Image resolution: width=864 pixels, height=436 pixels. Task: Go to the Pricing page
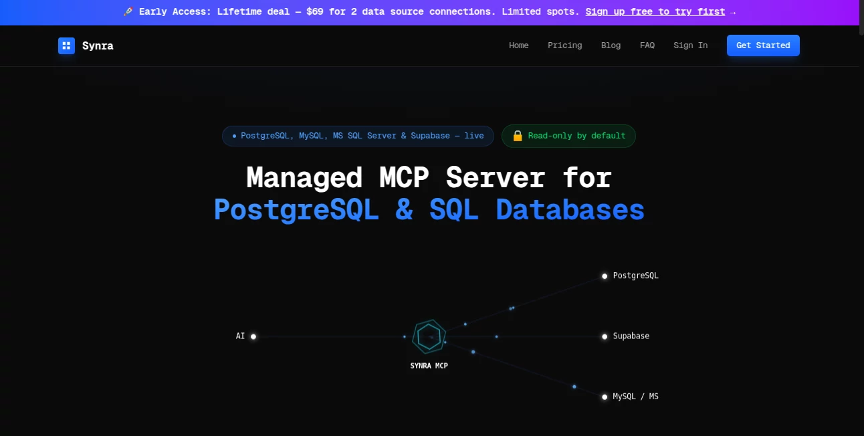click(564, 45)
